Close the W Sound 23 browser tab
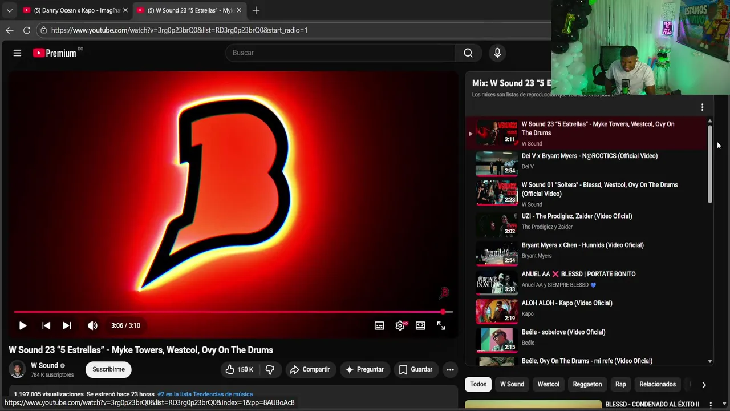Viewport: 730px width, 411px height. coord(239,10)
